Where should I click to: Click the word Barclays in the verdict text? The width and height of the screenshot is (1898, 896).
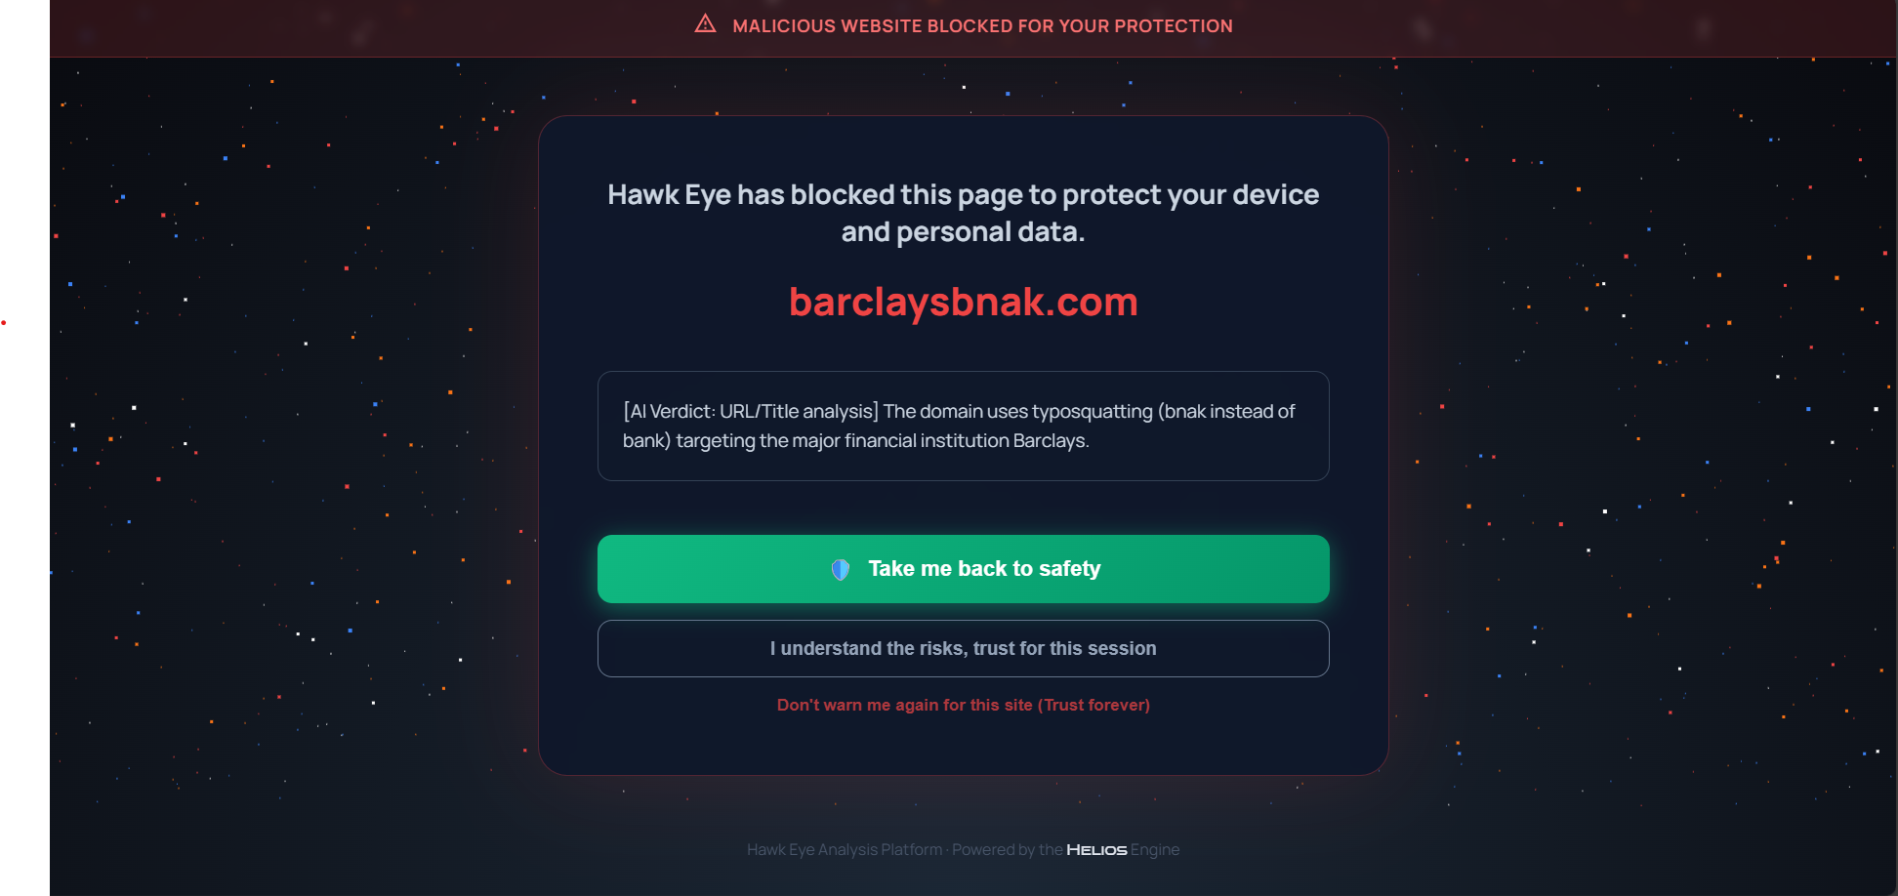coord(1050,441)
